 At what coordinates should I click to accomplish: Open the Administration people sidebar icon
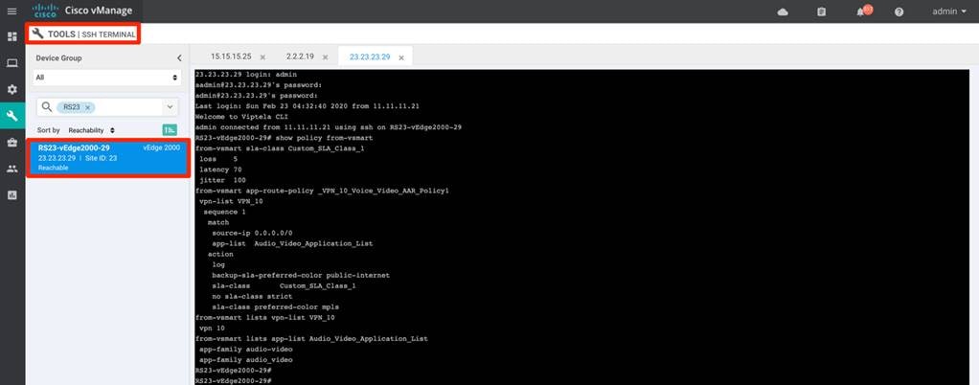11,169
